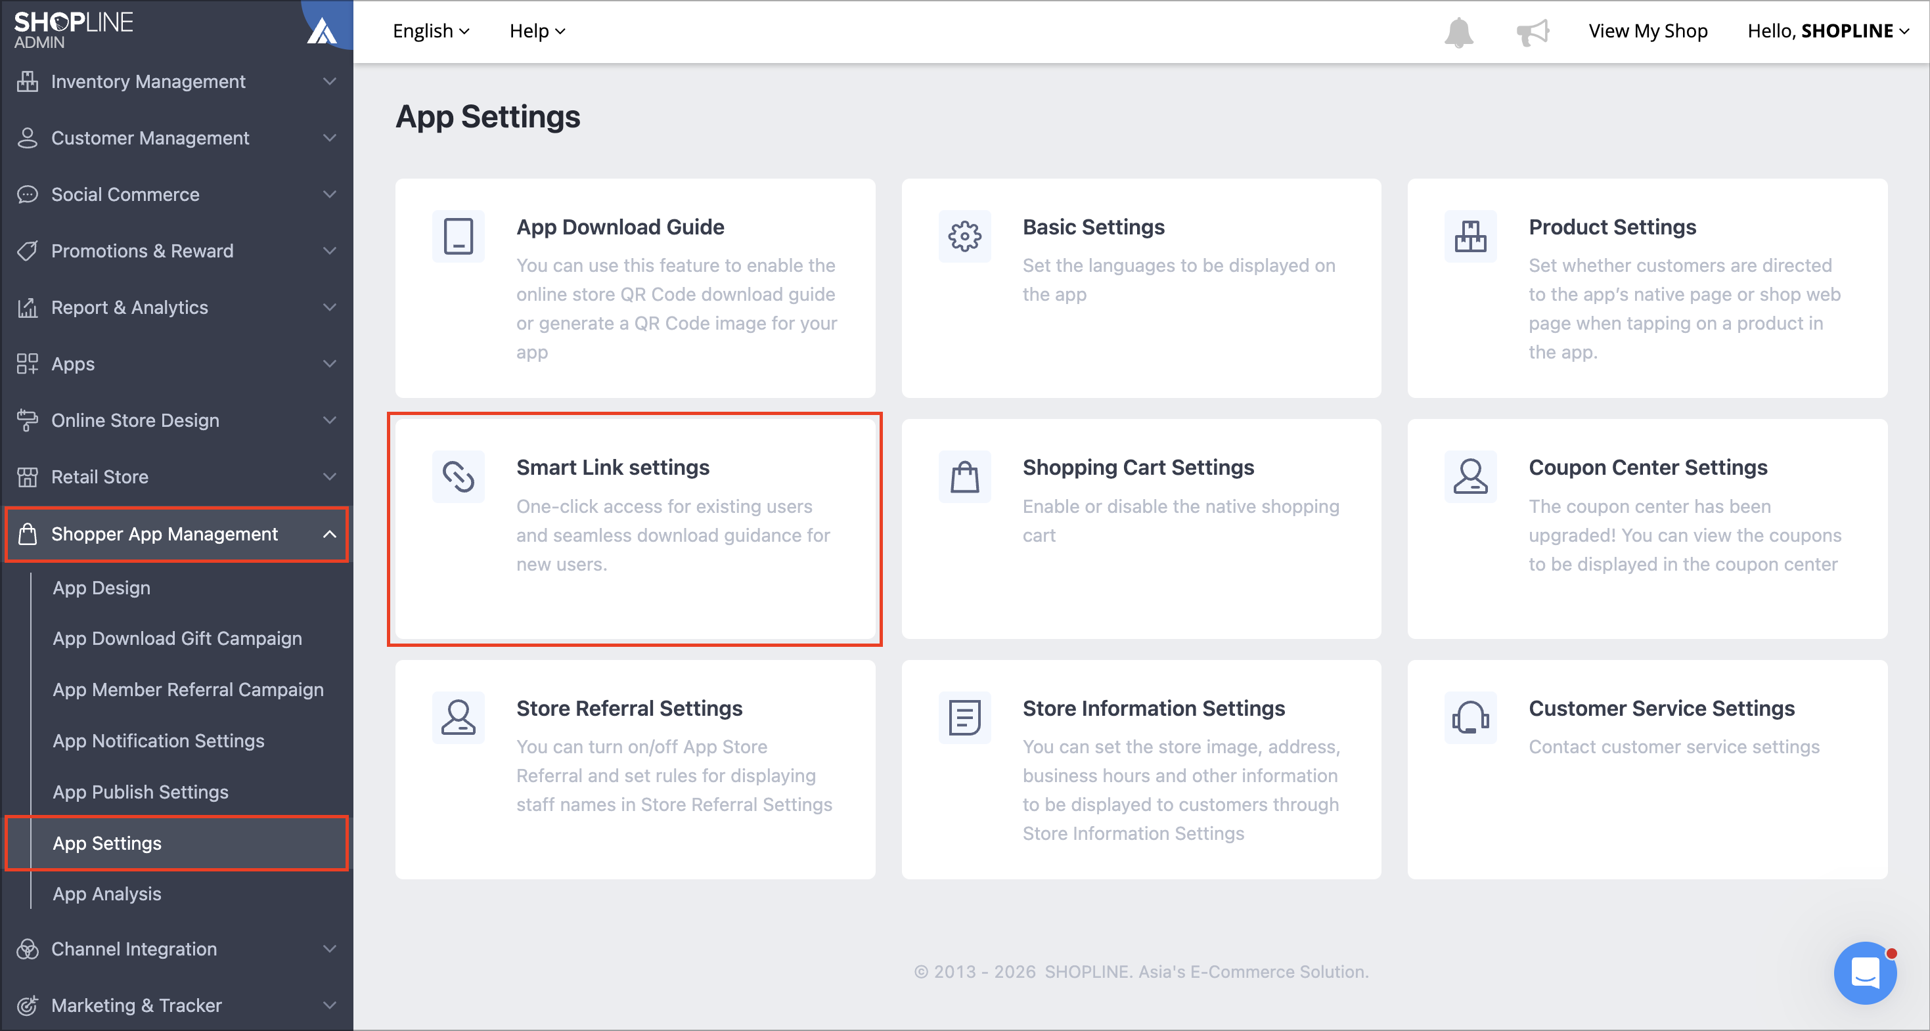
Task: Expand Report & Analytics chevron
Action: pos(330,307)
